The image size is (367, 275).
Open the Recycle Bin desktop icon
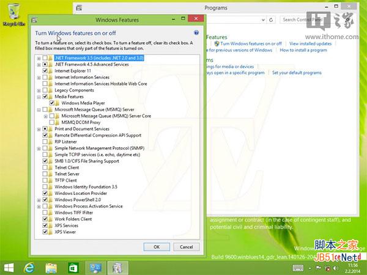pos(13,14)
